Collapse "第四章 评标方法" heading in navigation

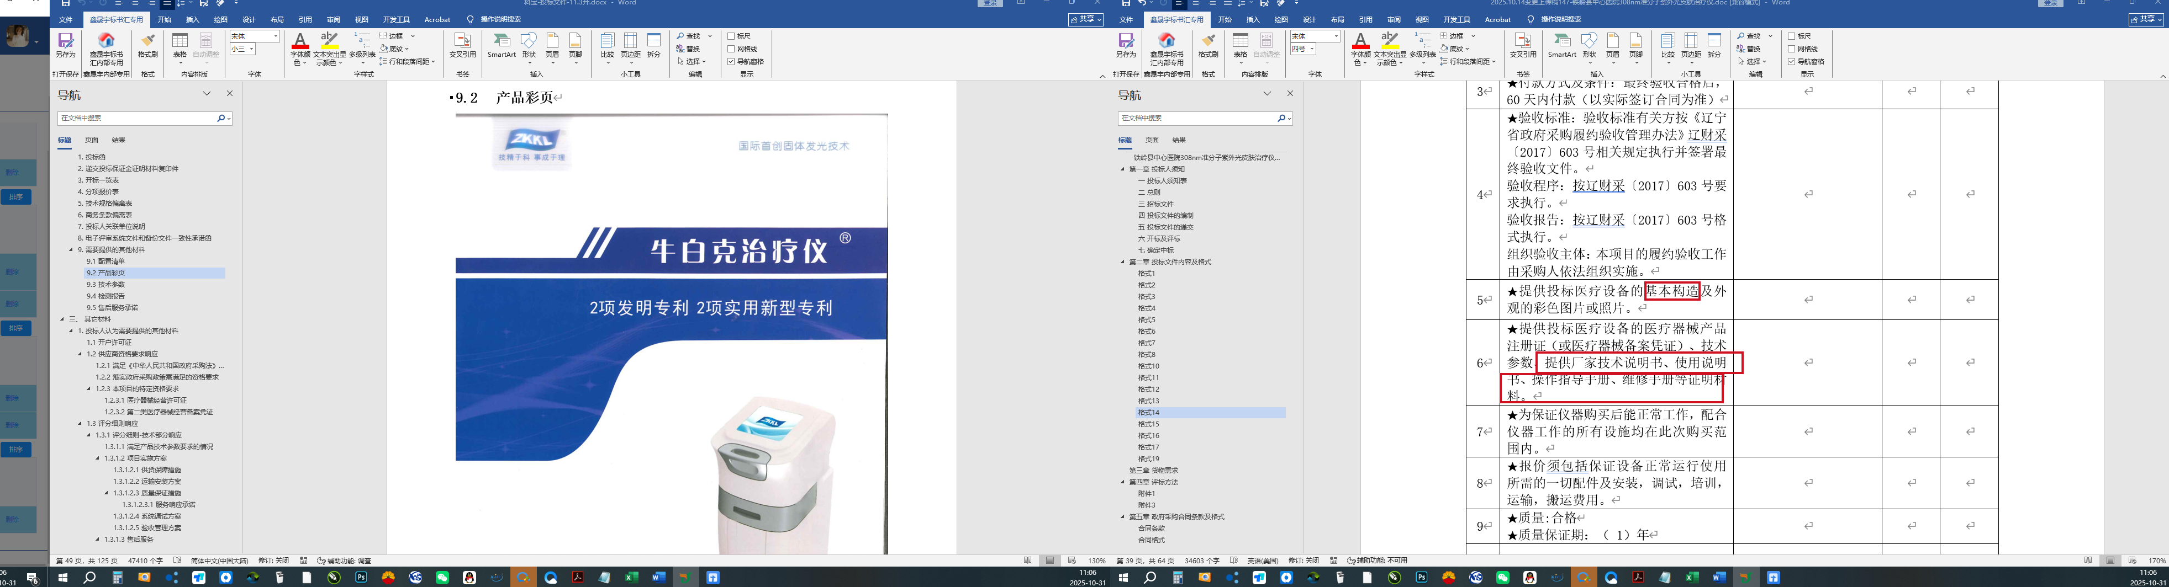pos(1122,482)
